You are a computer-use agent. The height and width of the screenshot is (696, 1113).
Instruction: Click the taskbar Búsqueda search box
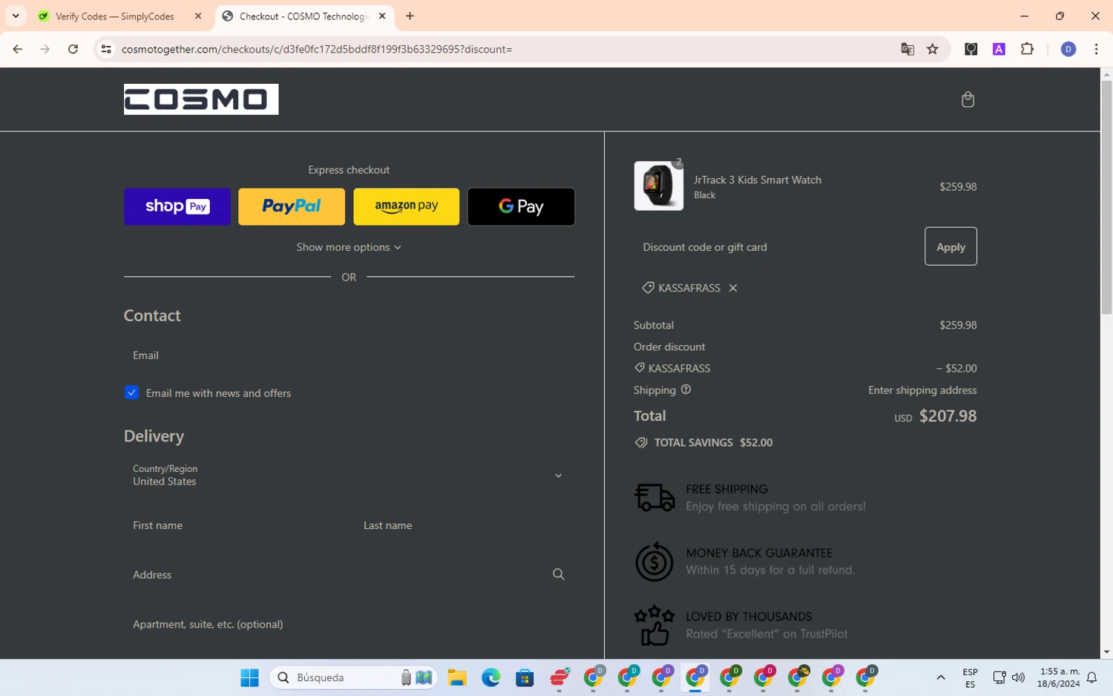tap(353, 677)
